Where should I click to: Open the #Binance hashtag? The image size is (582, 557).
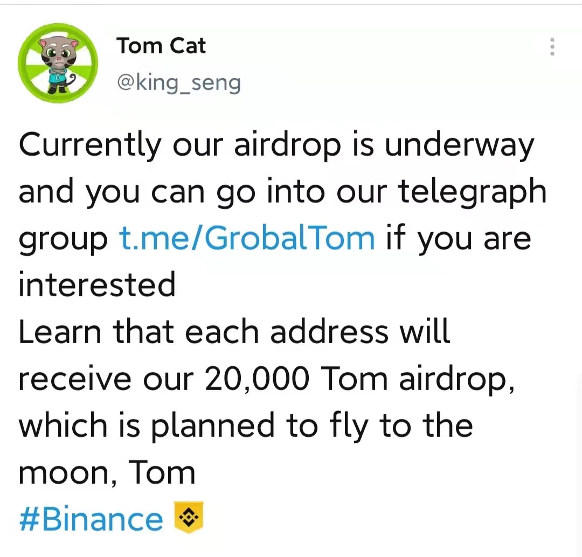[91, 519]
